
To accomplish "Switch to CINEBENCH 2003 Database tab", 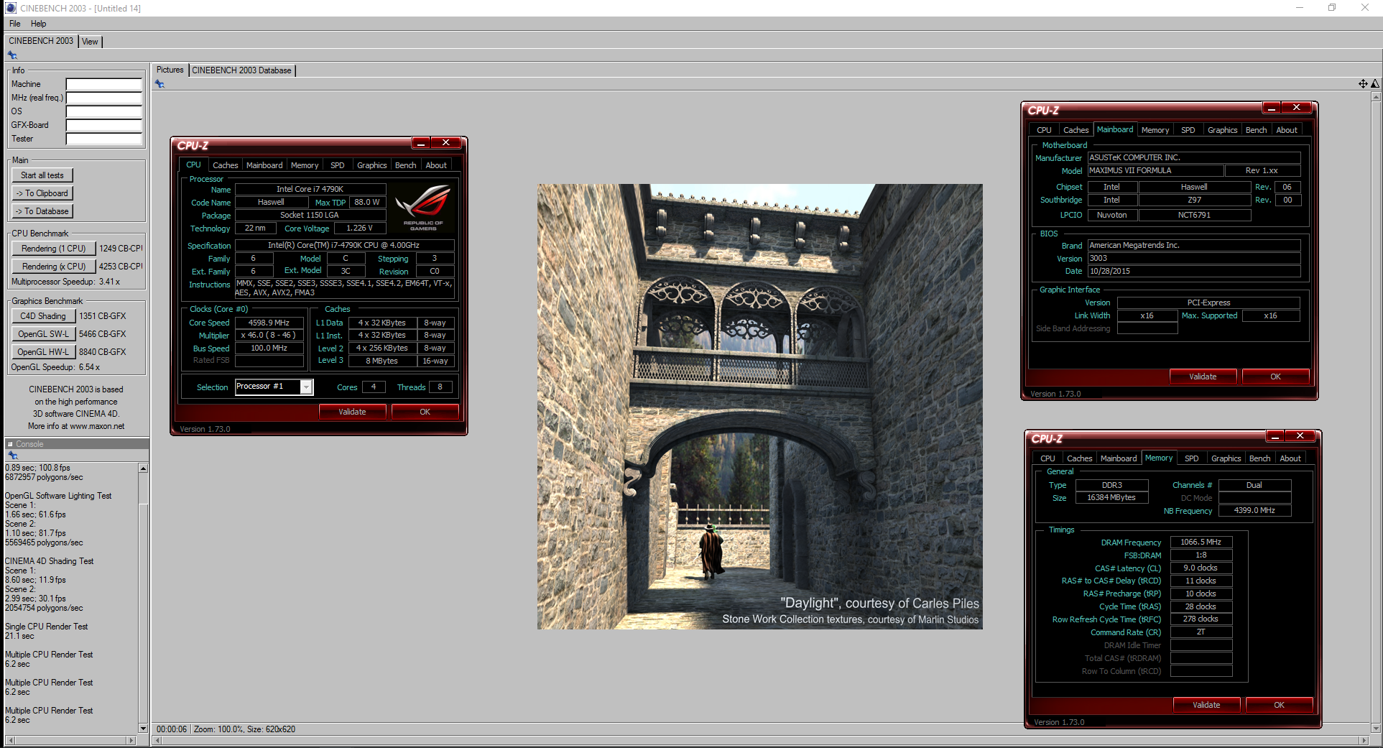I will coord(241,70).
